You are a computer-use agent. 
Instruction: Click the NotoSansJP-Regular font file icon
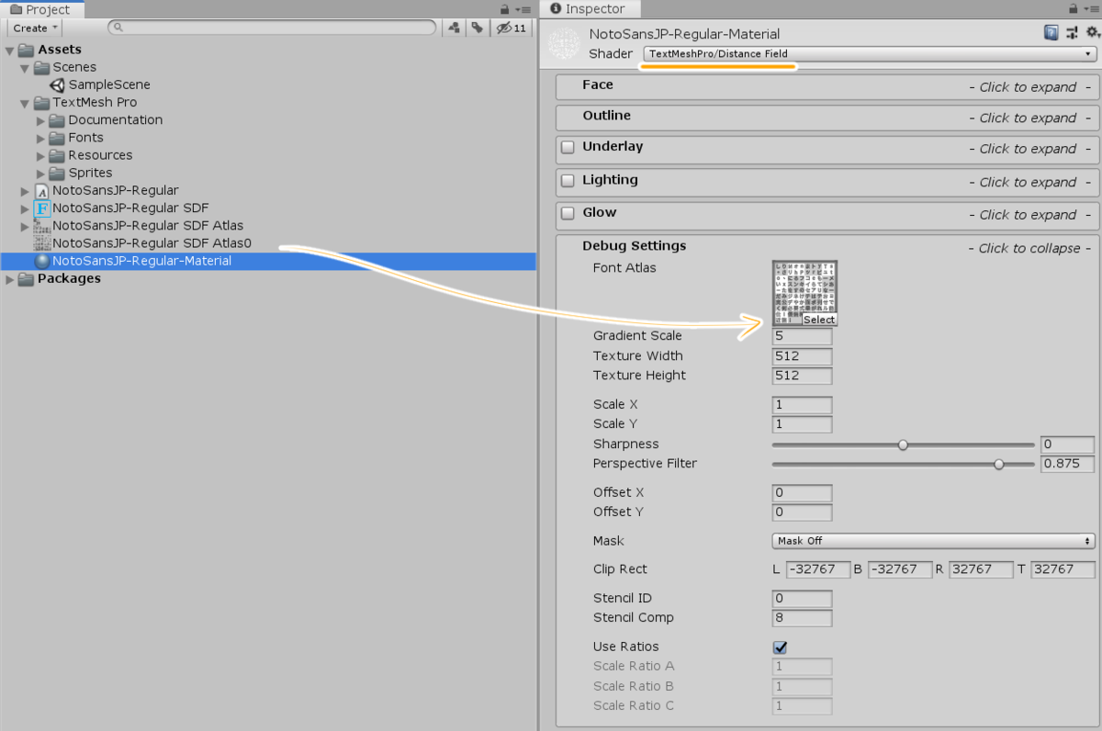point(41,191)
